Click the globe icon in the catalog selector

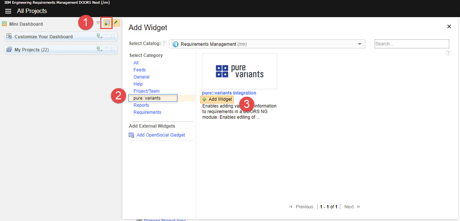[x=175, y=44]
